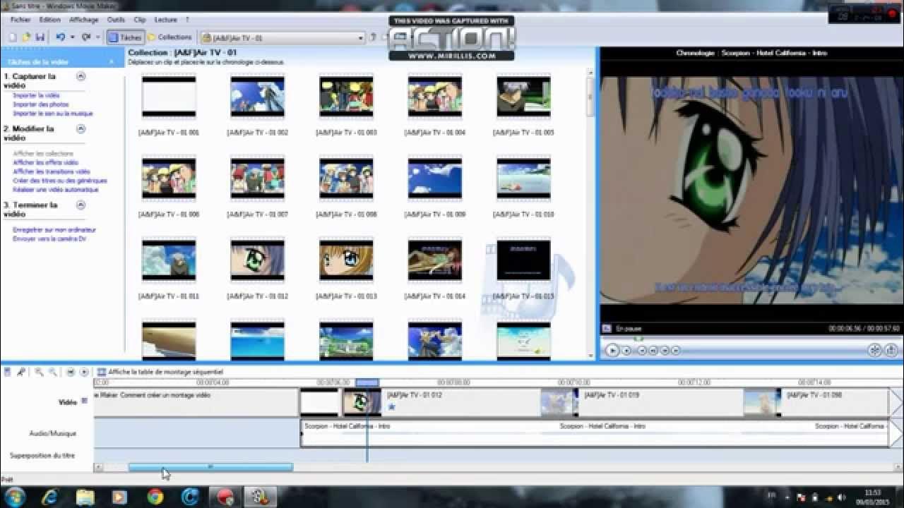
Task: Save the project using the floppy disk icon
Action: click(x=40, y=37)
